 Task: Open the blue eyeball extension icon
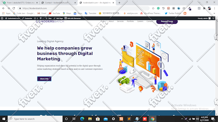179,8
